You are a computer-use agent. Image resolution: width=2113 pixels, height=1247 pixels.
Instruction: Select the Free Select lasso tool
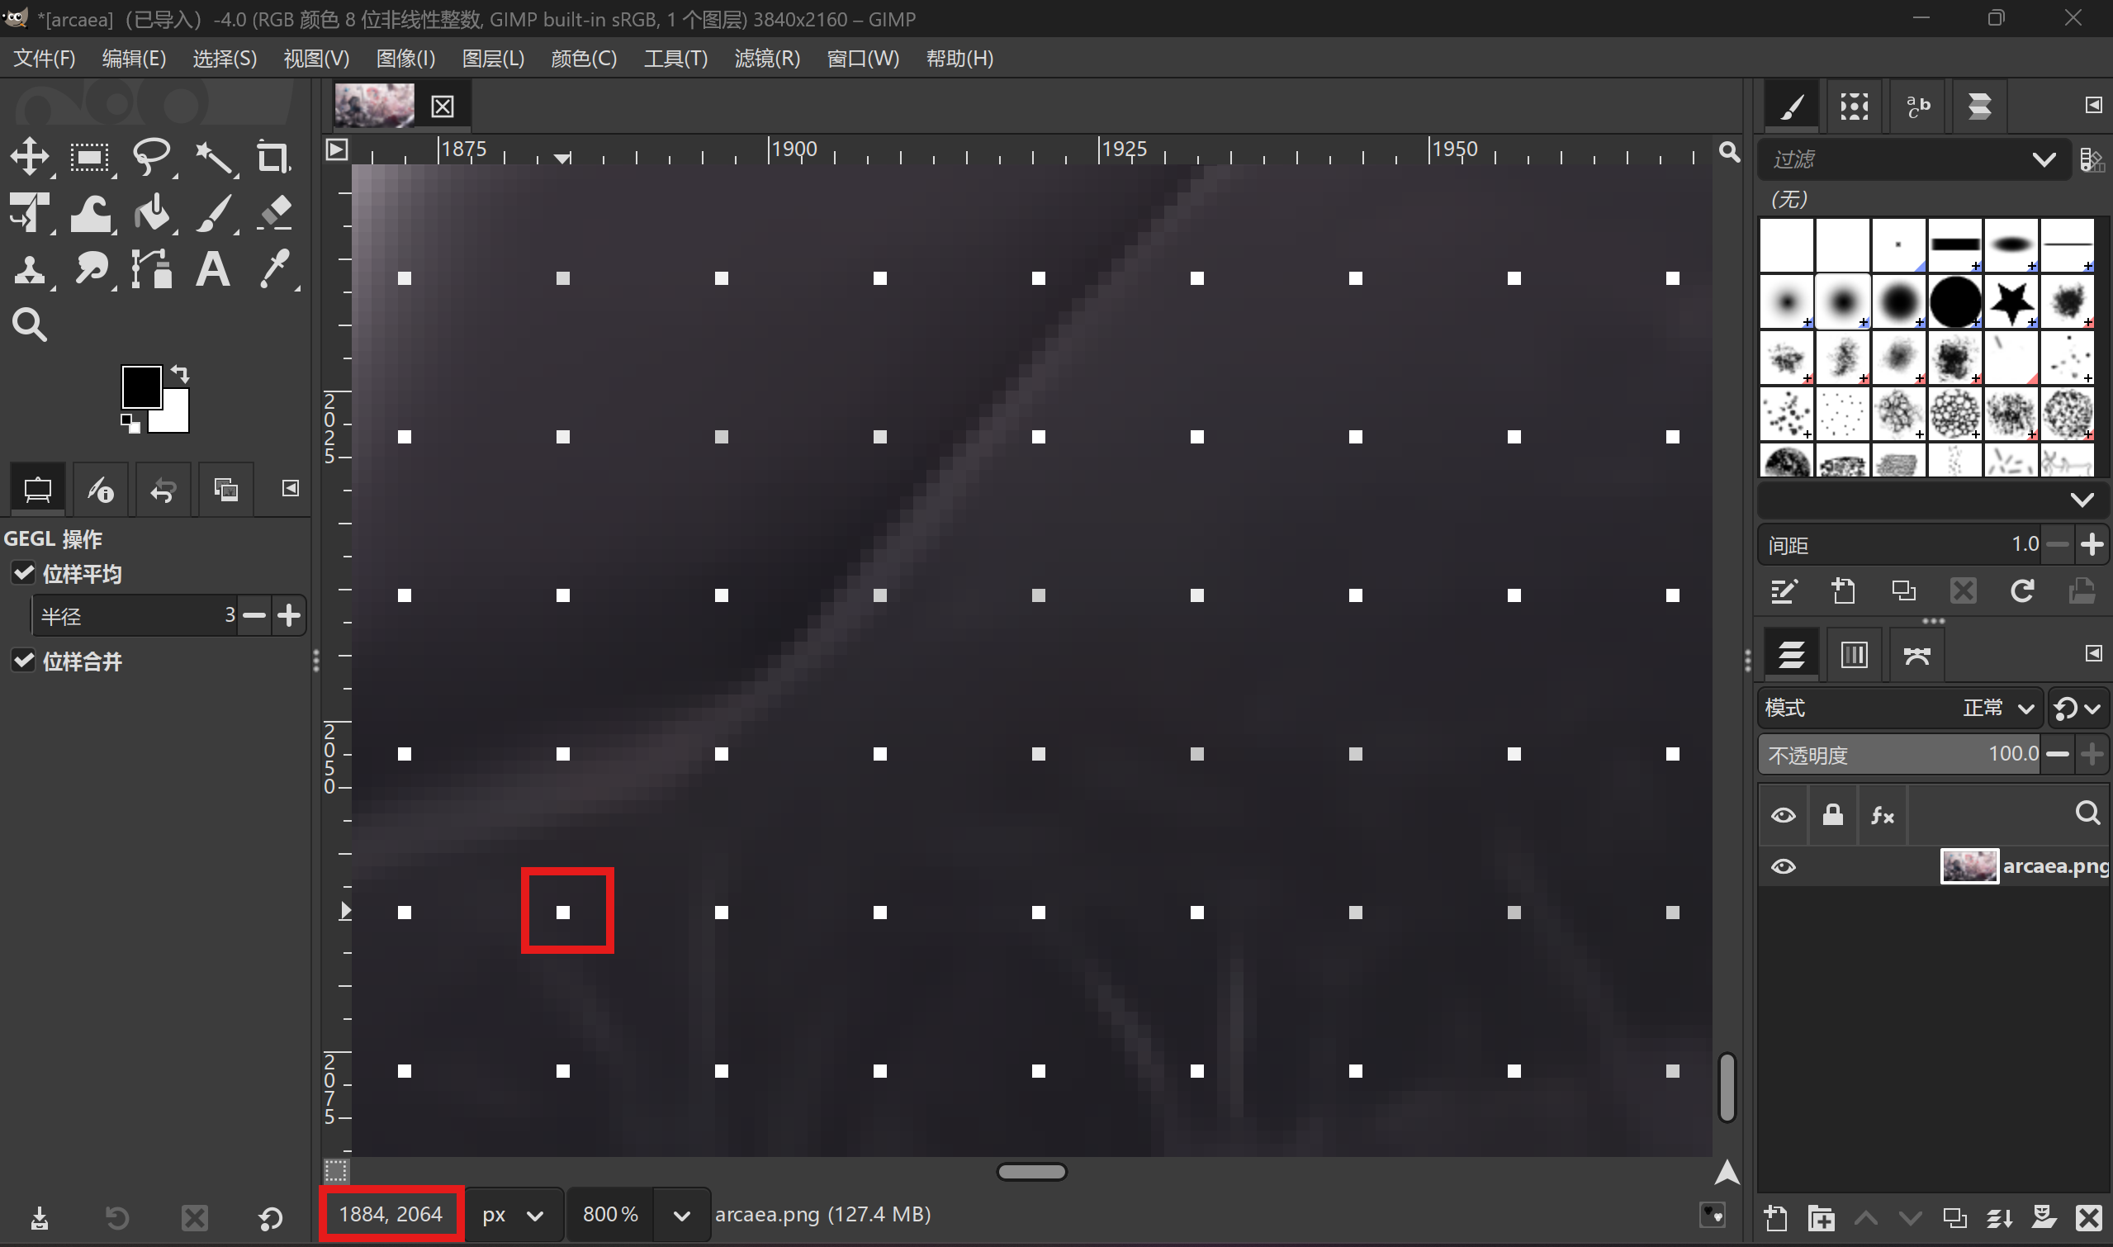(x=152, y=157)
